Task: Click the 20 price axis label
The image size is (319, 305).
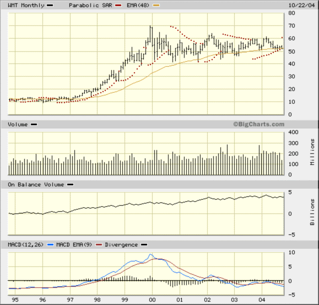Action: [291, 89]
